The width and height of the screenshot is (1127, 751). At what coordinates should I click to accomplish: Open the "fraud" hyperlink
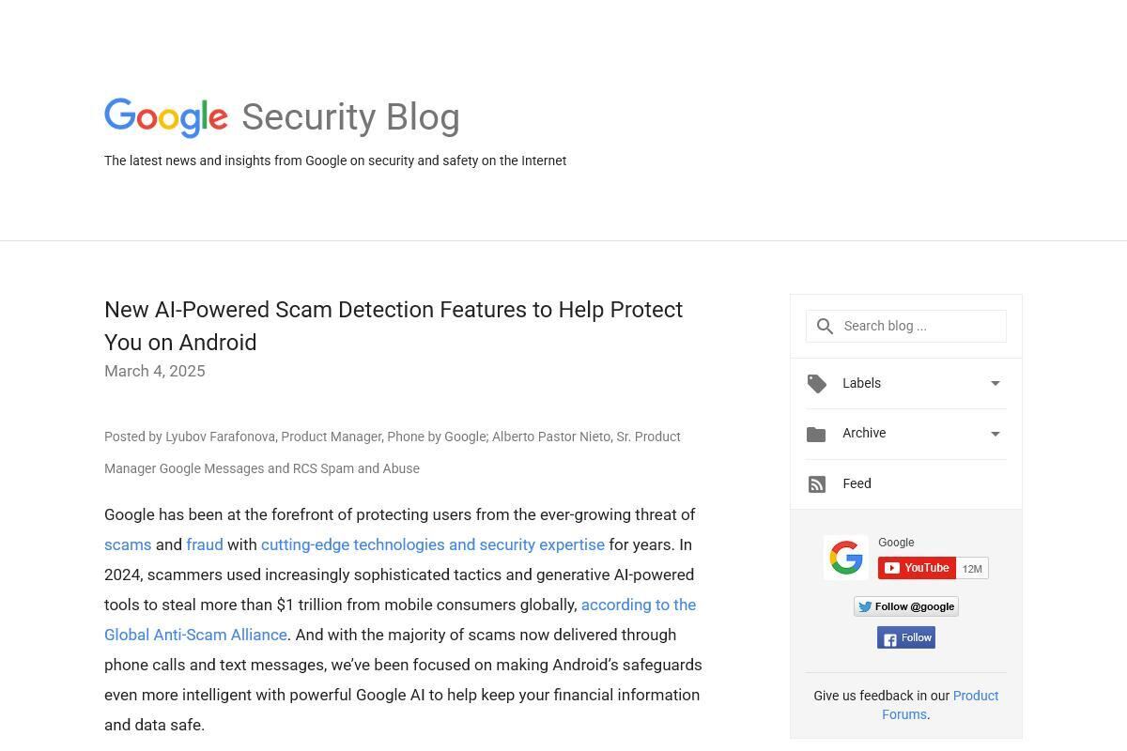point(205,544)
